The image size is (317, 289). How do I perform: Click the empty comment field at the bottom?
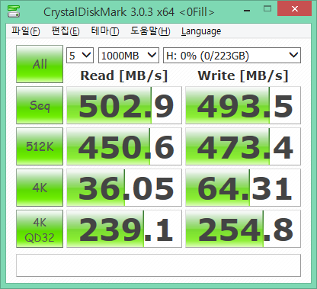click(158, 265)
